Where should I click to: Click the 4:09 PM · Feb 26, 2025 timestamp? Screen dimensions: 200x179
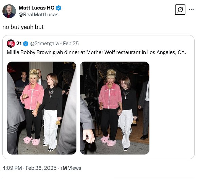(x=29, y=168)
